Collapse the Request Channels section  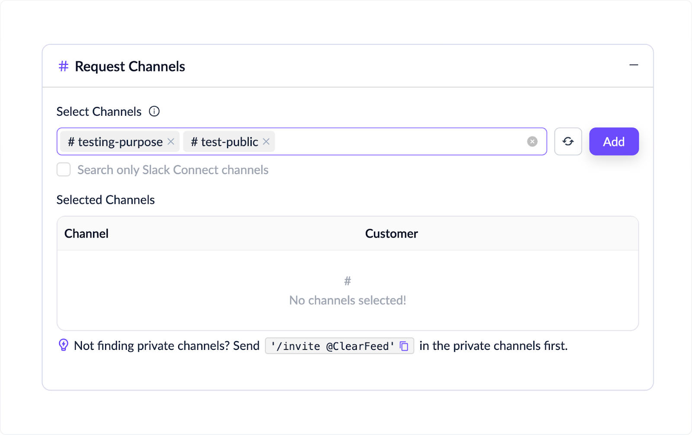click(x=634, y=65)
